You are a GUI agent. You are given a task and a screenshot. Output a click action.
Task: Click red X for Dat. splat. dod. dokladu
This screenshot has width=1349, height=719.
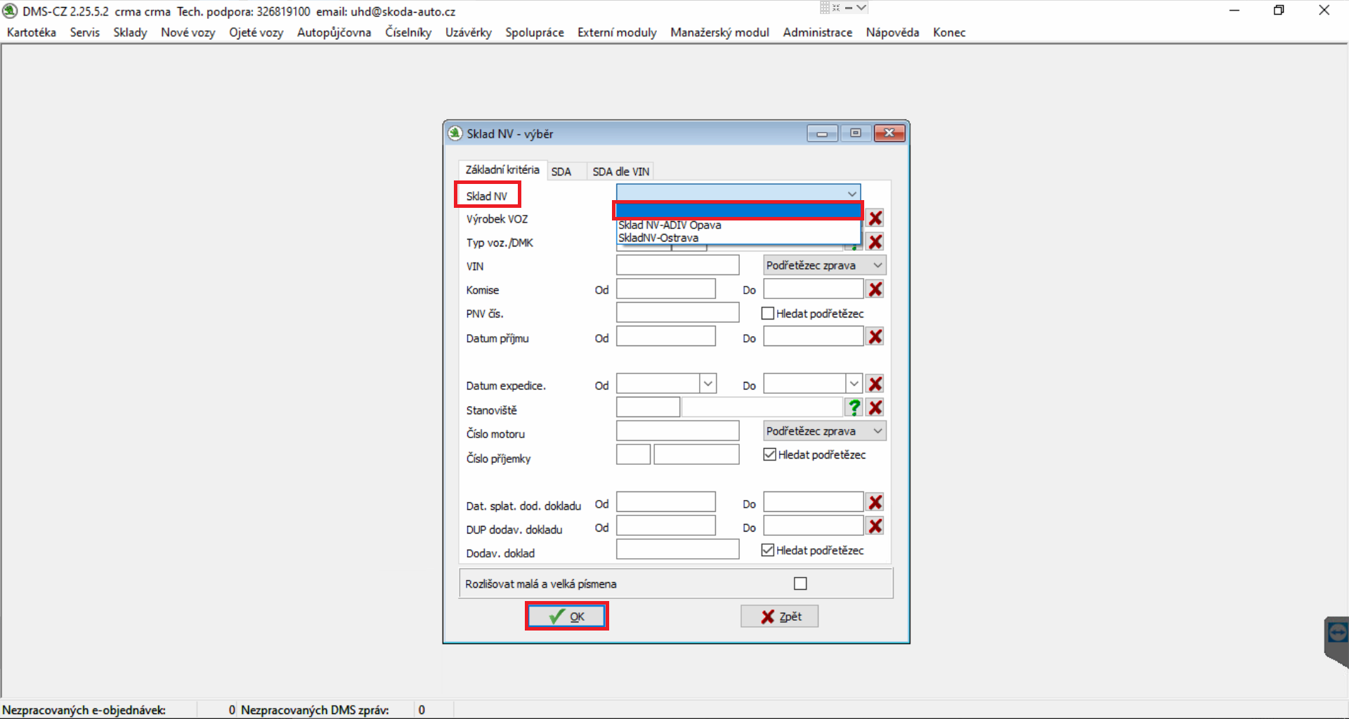coord(875,503)
